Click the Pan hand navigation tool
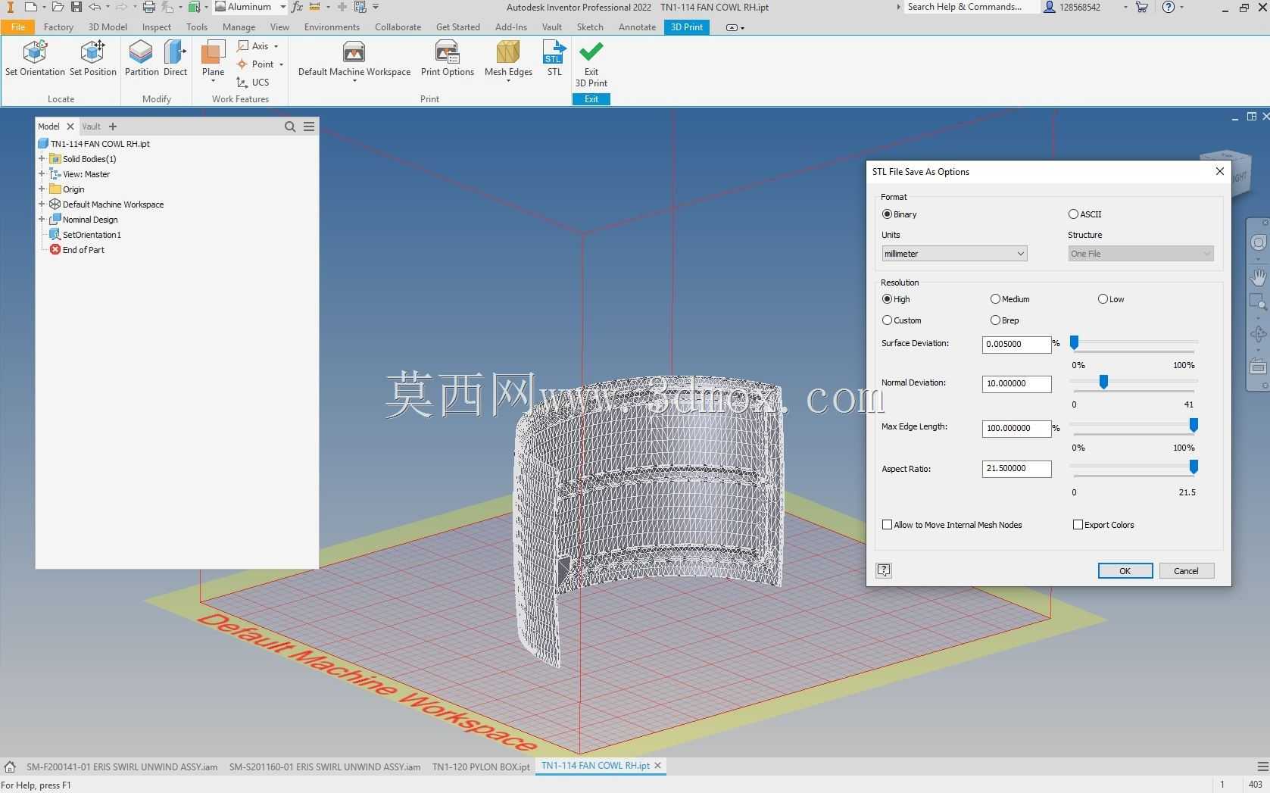 pyautogui.click(x=1258, y=276)
